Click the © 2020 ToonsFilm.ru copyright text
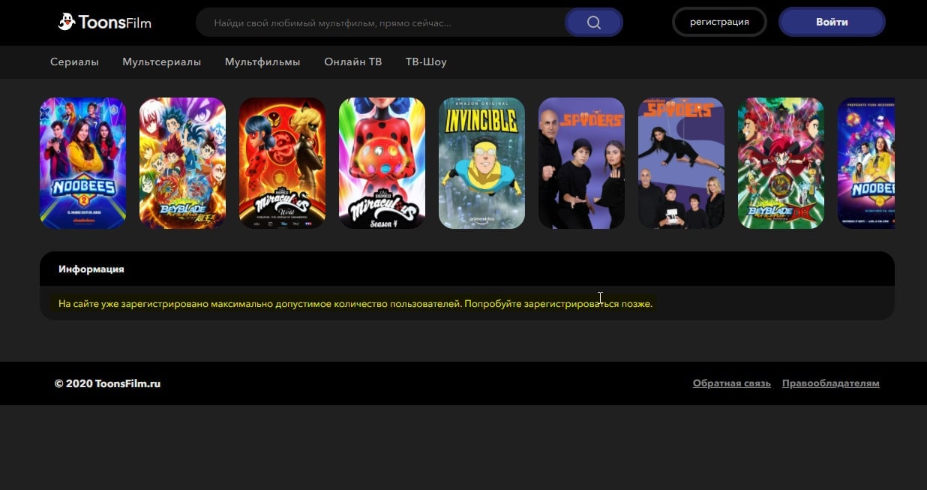 [107, 383]
